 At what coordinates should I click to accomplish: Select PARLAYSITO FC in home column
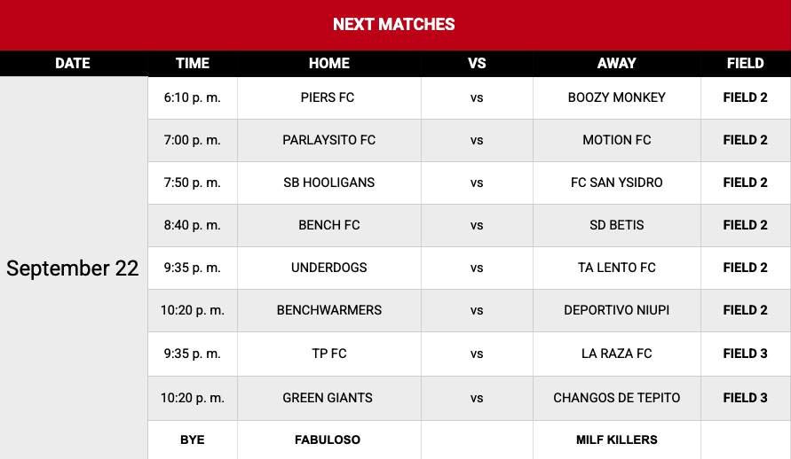tap(328, 140)
